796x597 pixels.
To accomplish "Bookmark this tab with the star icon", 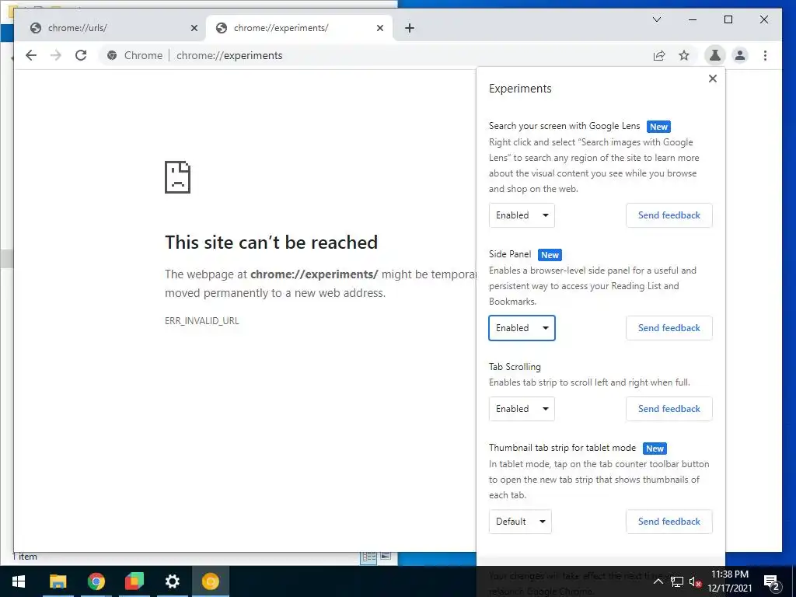I will tap(684, 55).
